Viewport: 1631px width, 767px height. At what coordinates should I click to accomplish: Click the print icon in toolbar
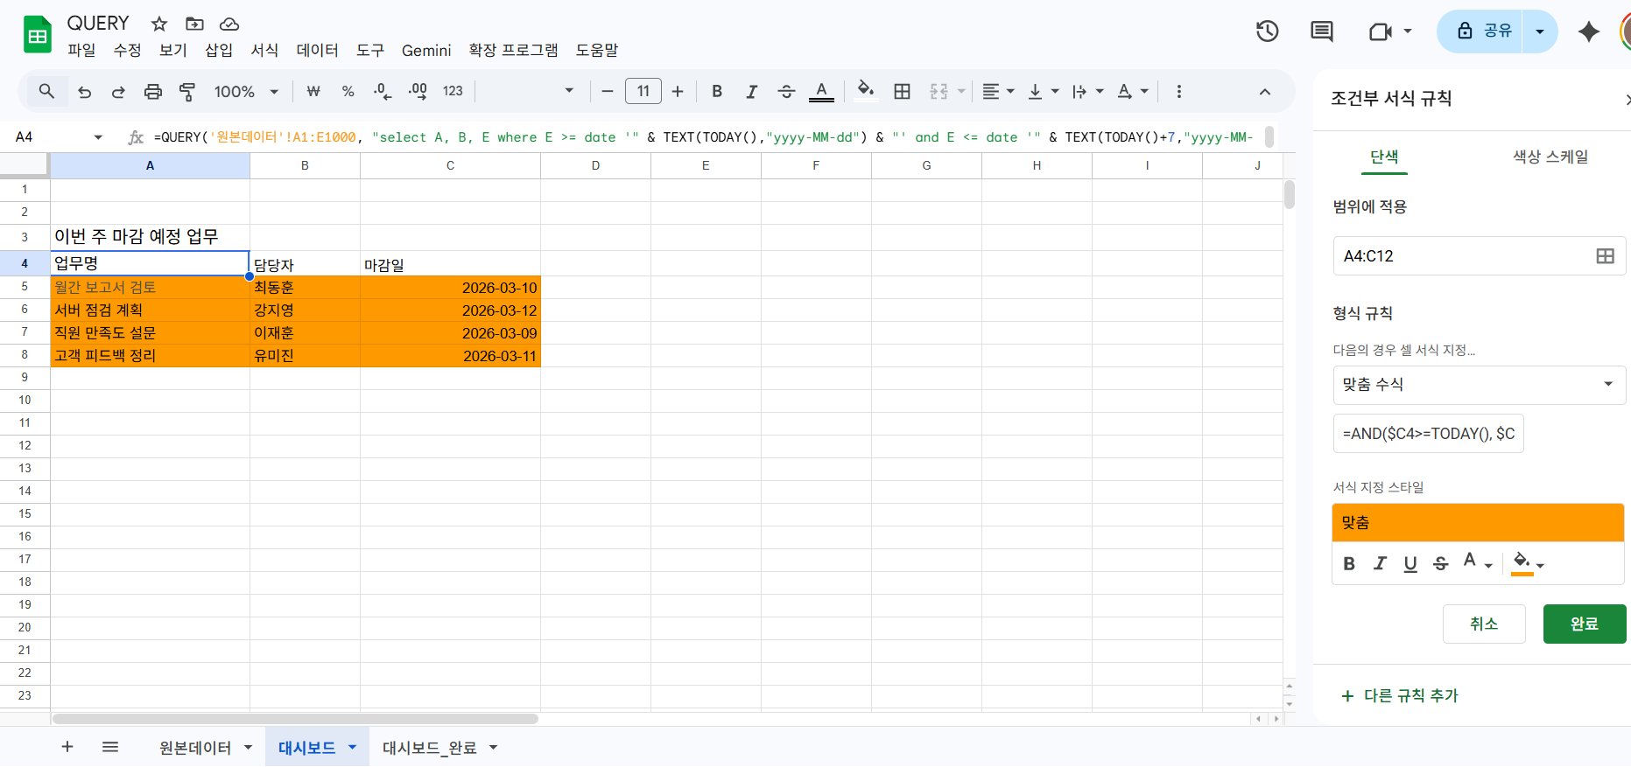pyautogui.click(x=153, y=92)
